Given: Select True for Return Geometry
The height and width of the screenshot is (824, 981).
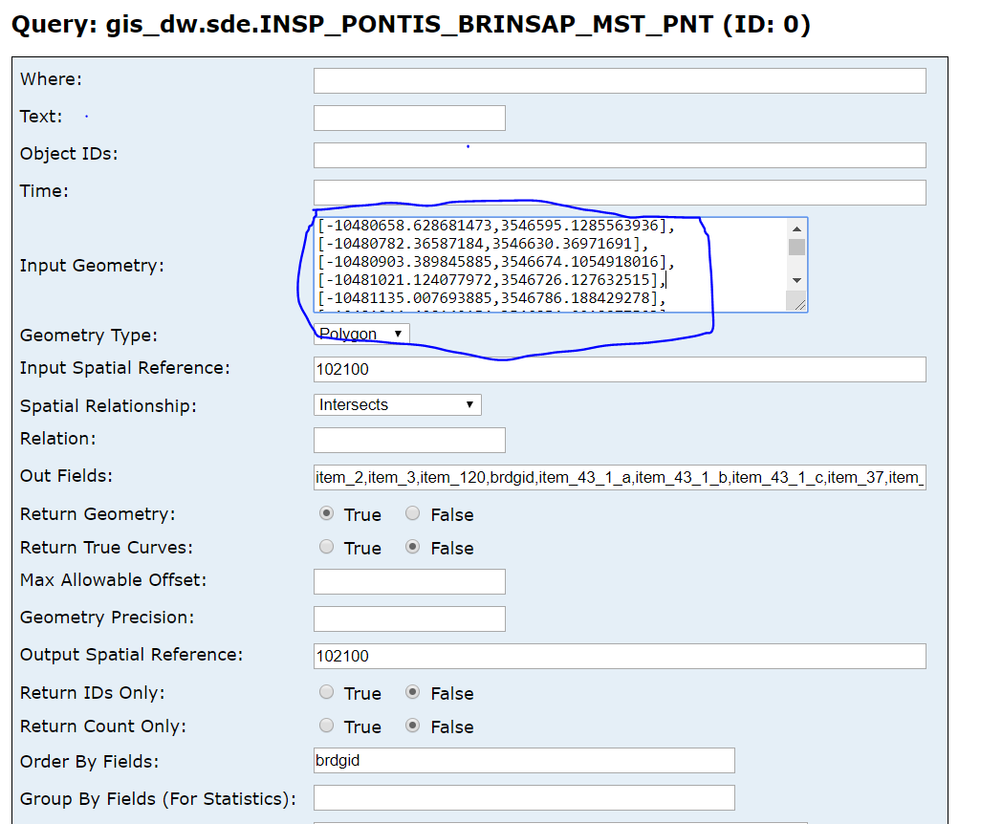Looking at the screenshot, I should tap(326, 513).
